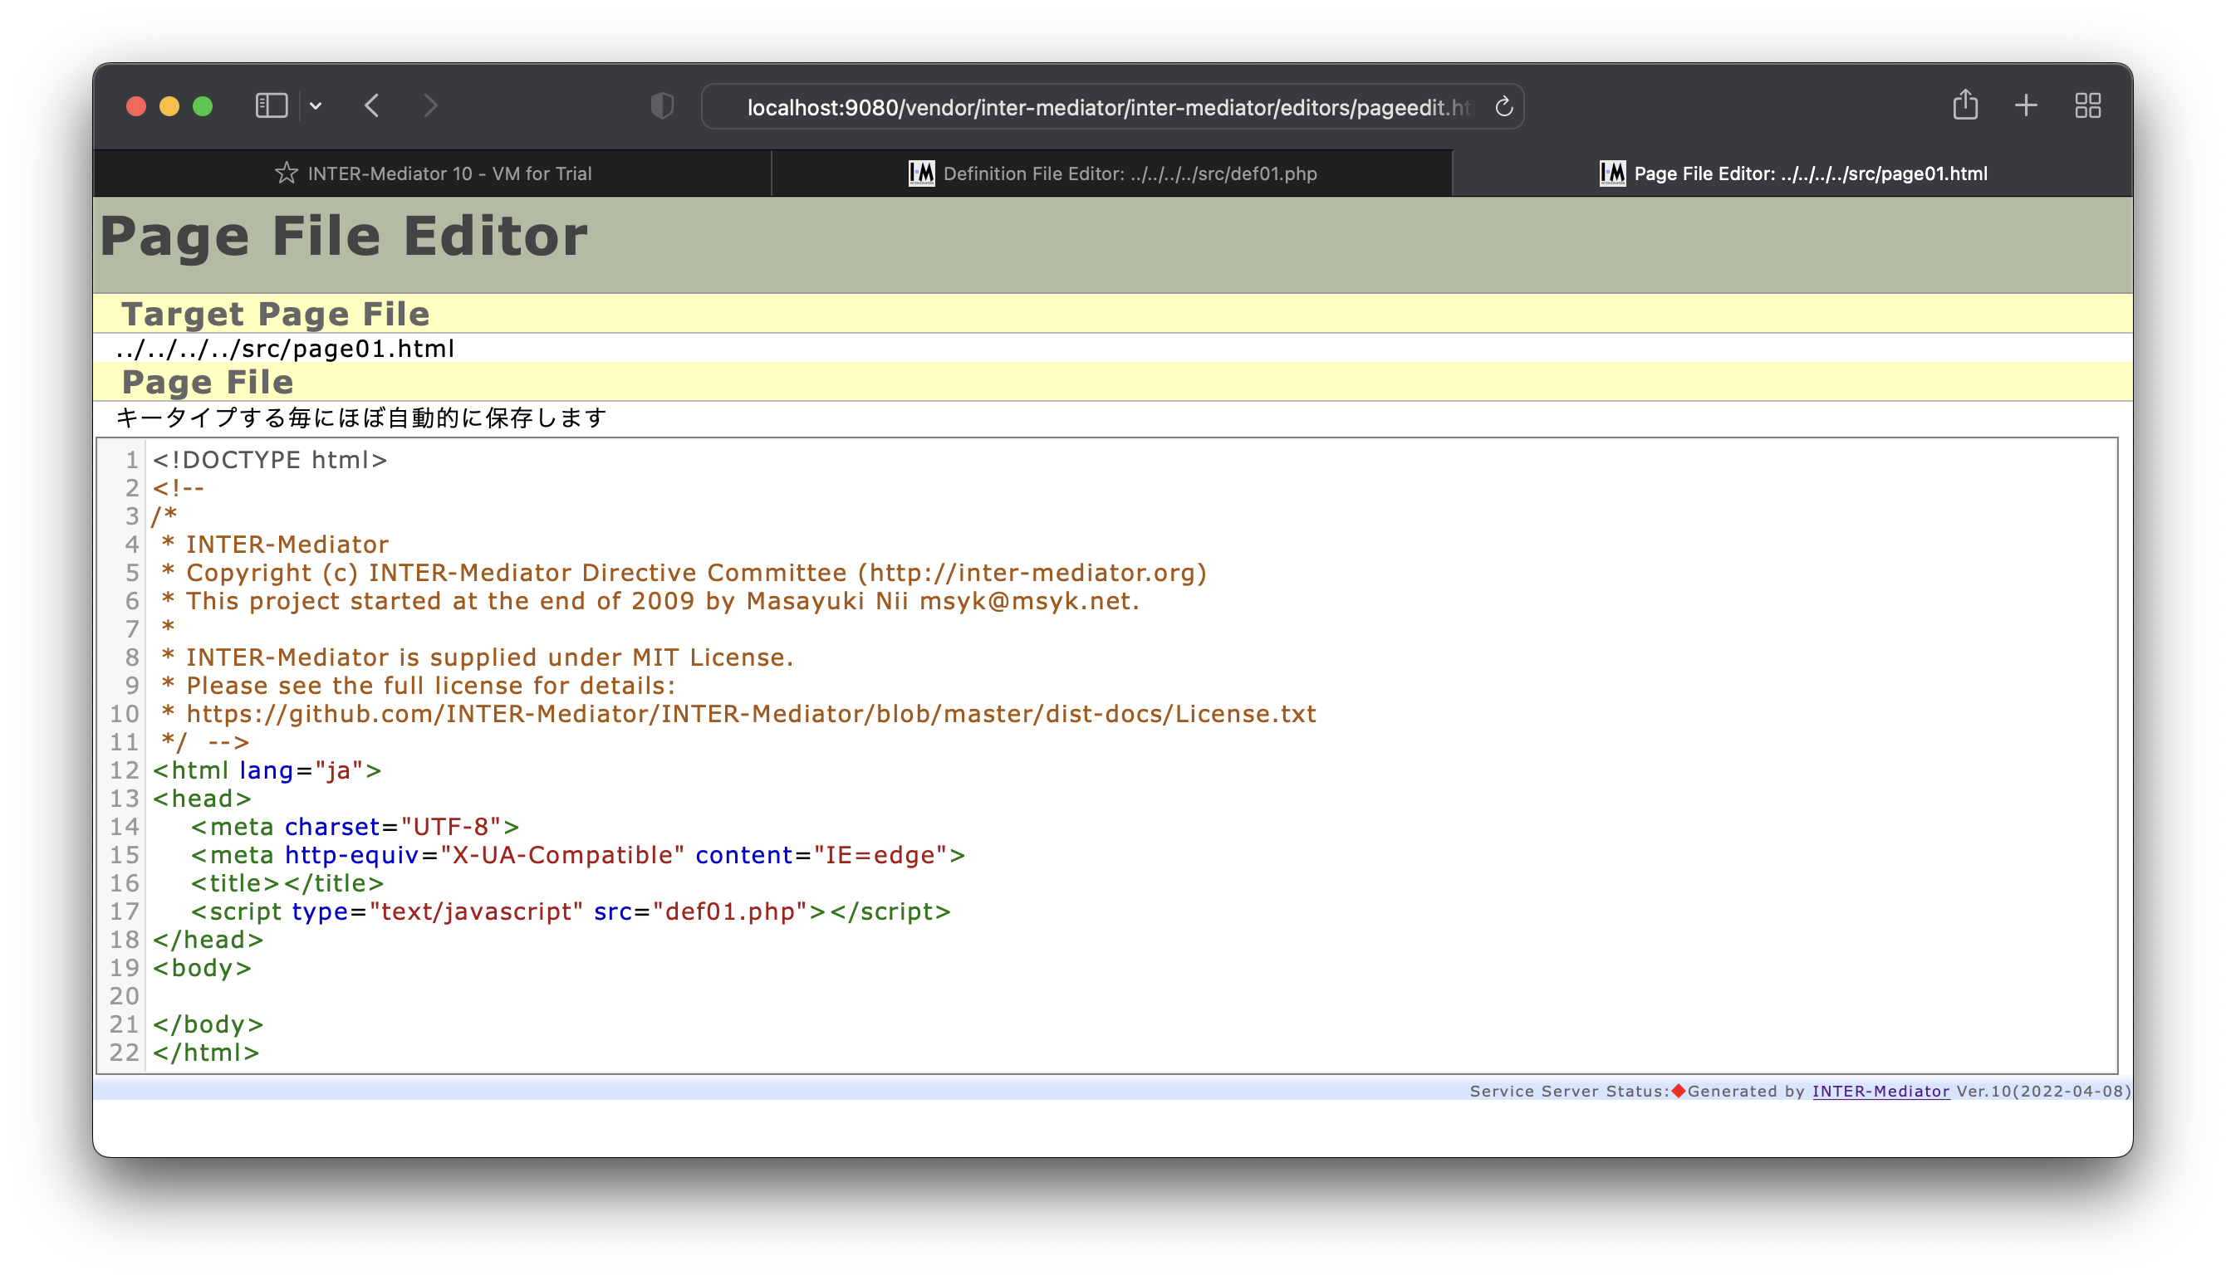Click the github.com License.txt URL line
This screenshot has height=1280, width=2226.
(738, 714)
